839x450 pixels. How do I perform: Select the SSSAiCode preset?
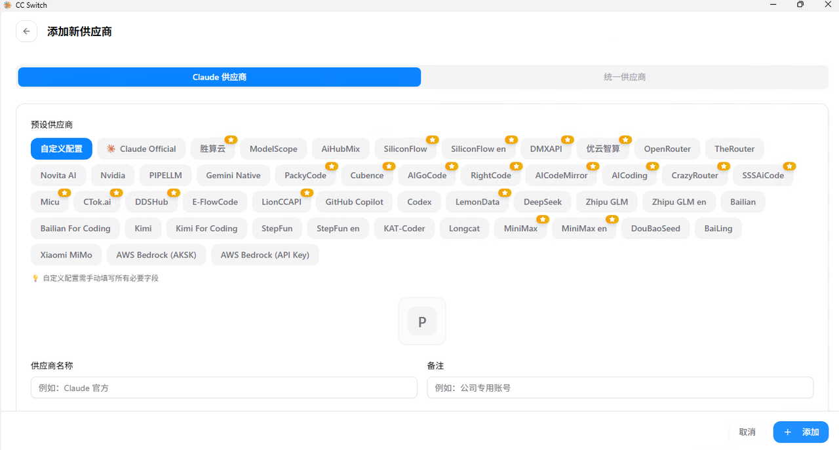(x=763, y=176)
